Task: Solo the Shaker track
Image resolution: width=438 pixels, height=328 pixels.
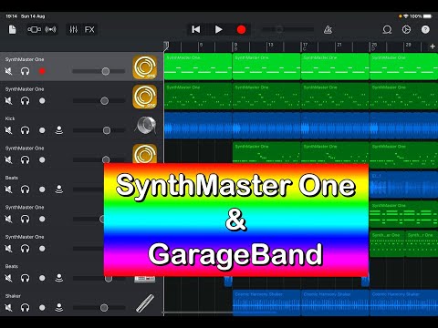Action: (25, 308)
